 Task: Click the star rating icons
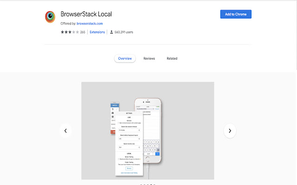point(70,32)
